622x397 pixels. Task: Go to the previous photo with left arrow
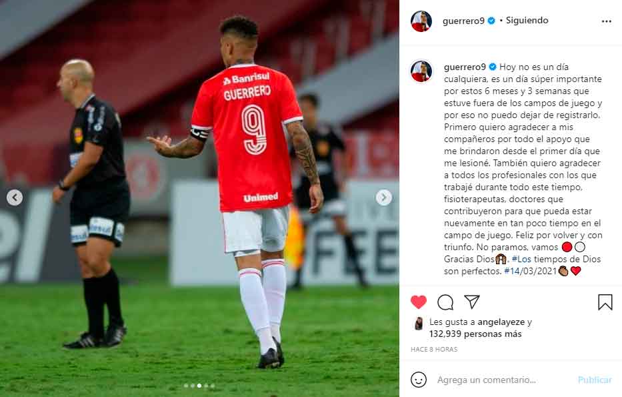click(x=15, y=197)
